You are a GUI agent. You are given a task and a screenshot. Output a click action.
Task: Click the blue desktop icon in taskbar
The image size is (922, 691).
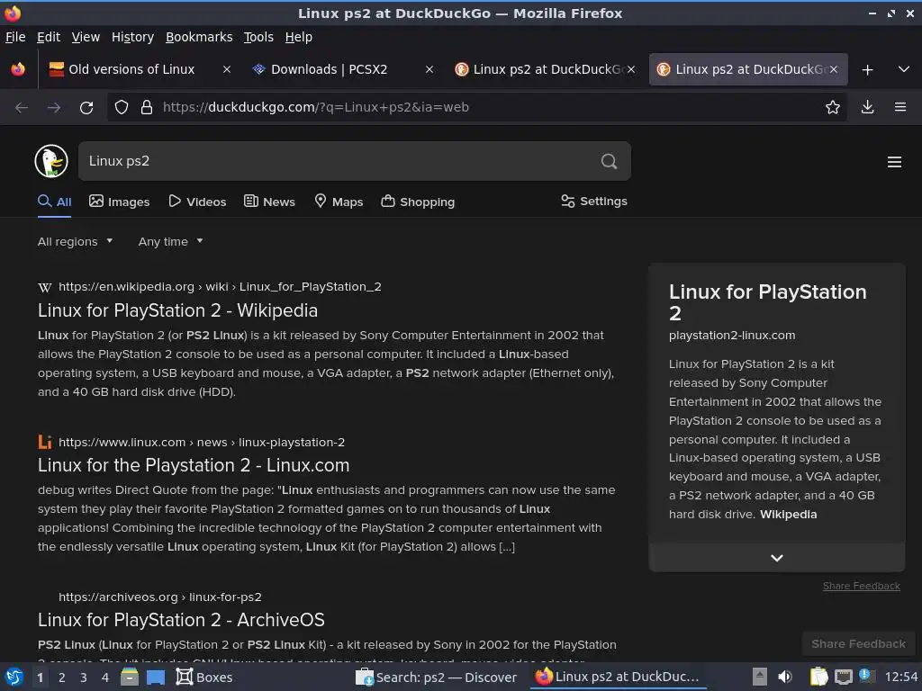156,678
